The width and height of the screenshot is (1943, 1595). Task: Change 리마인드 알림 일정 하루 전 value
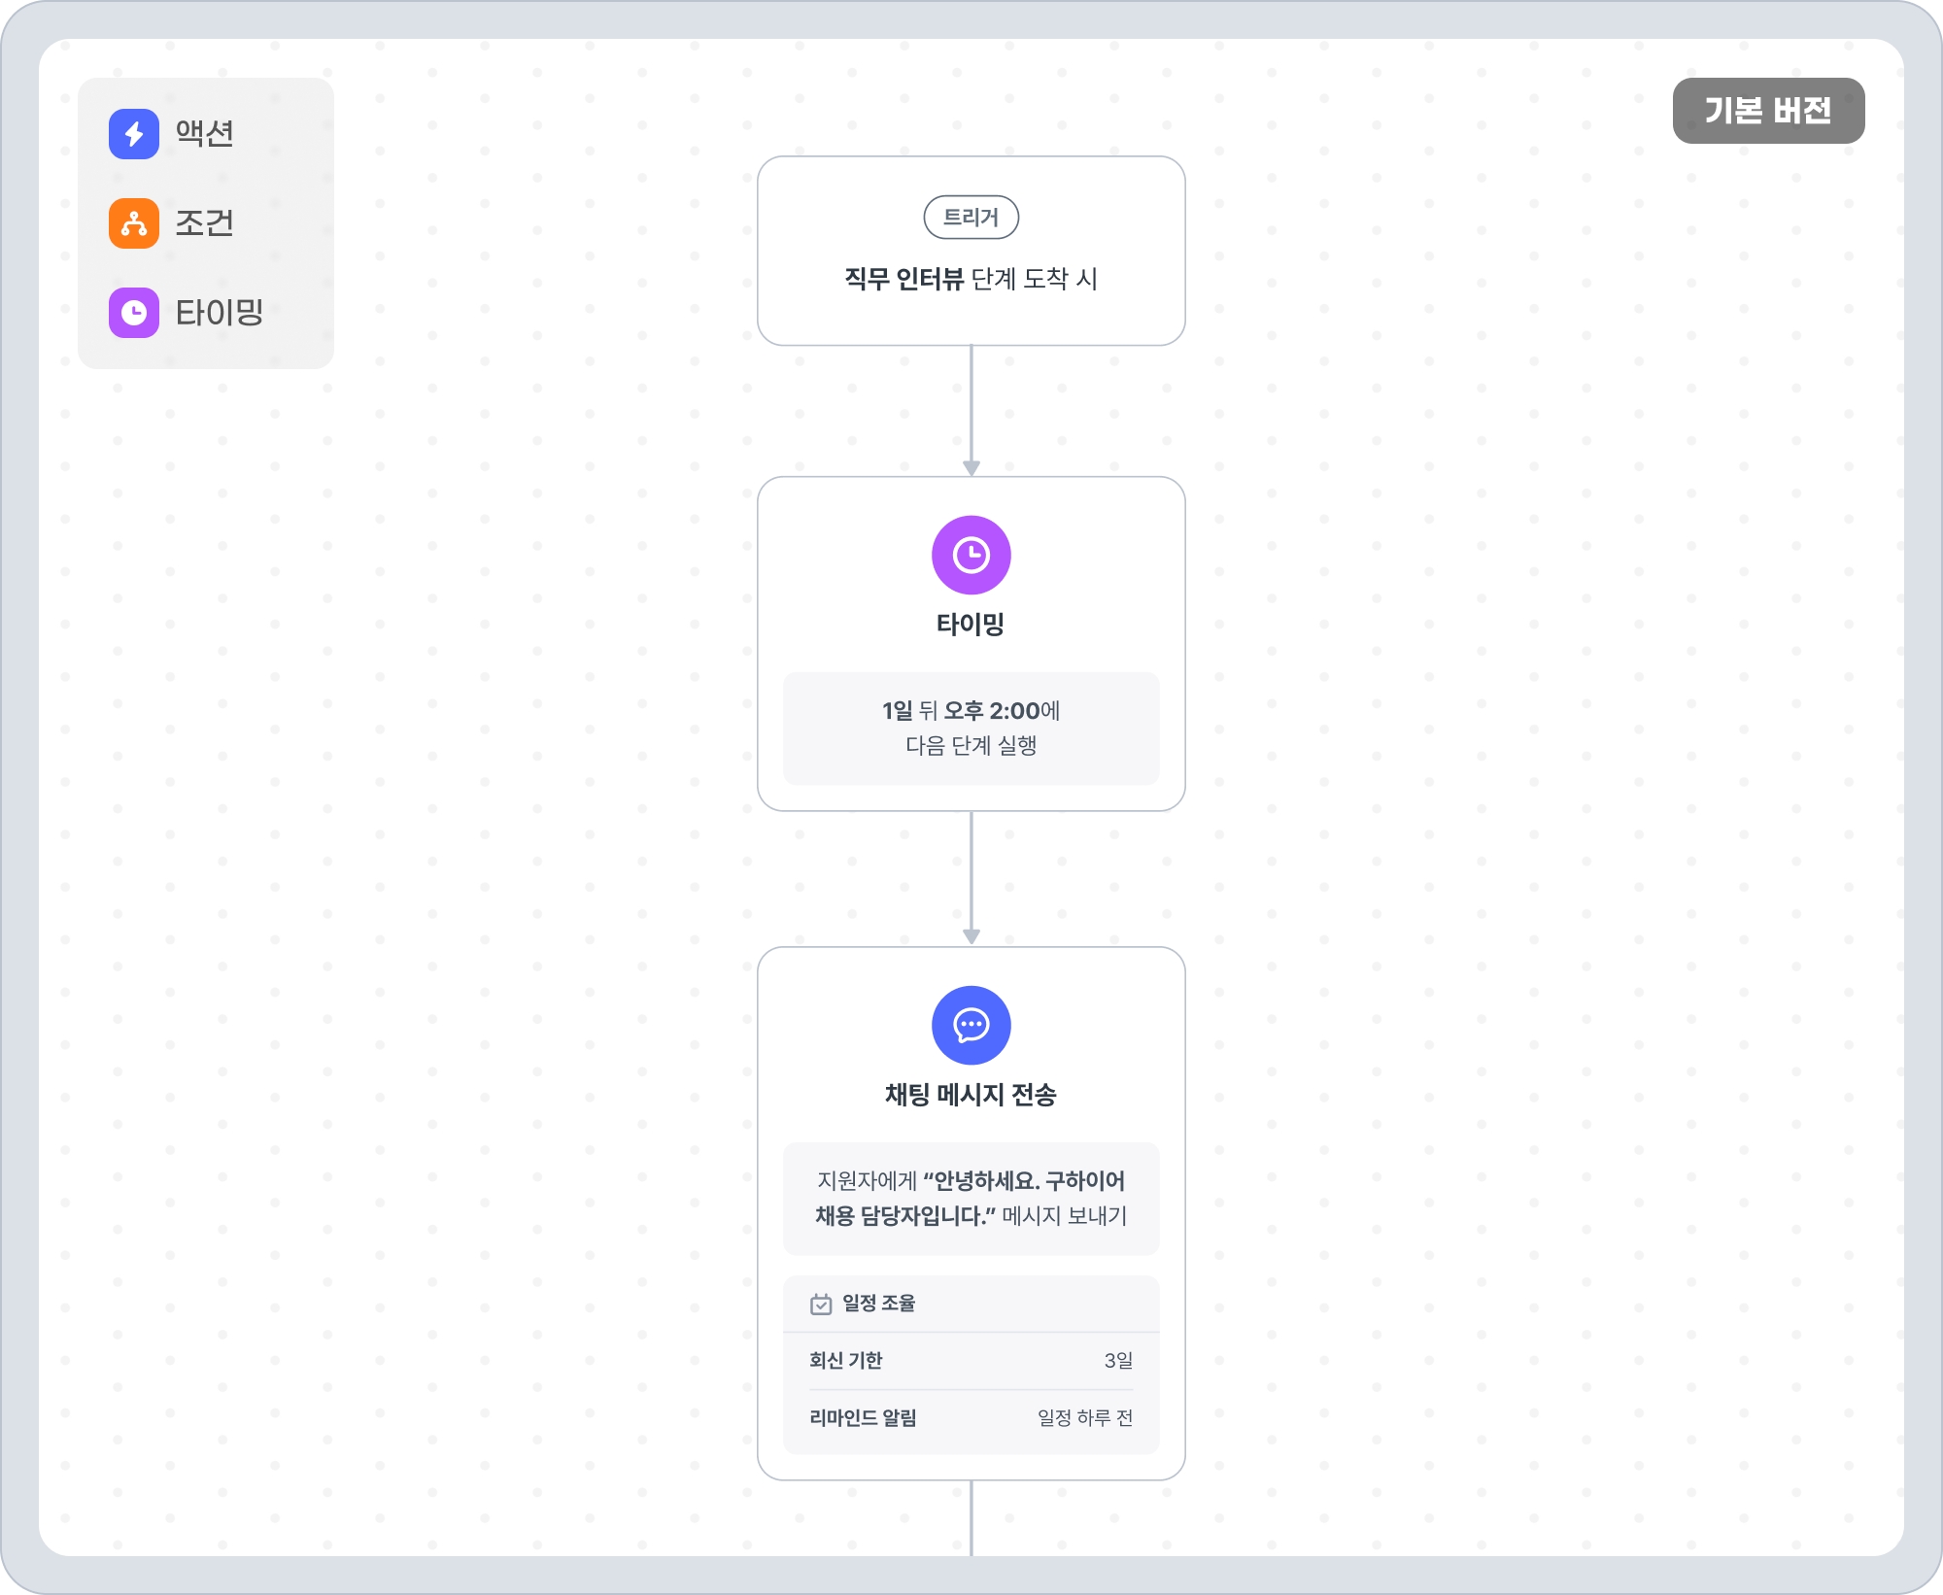1084,1418
